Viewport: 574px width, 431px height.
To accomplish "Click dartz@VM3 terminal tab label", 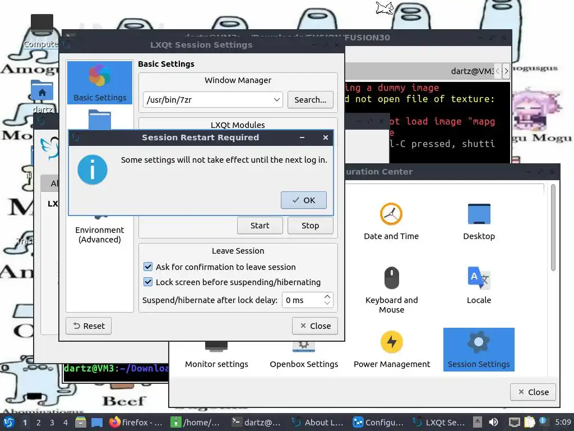I will [x=472, y=71].
